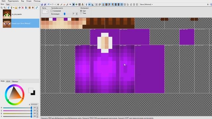The height and width of the screenshot is (119, 212).
Task: Open the Steve (Minimal) model dropdown
Action: tap(146, 4)
